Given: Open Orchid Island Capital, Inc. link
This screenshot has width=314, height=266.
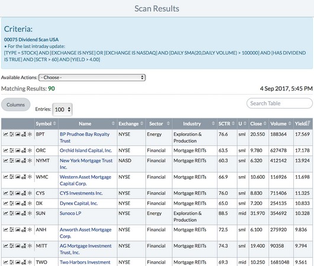Looking at the screenshot, I should pyautogui.click(x=86, y=151).
